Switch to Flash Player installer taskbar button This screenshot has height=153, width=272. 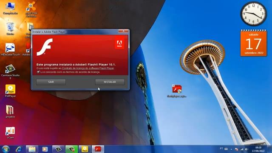(98, 149)
